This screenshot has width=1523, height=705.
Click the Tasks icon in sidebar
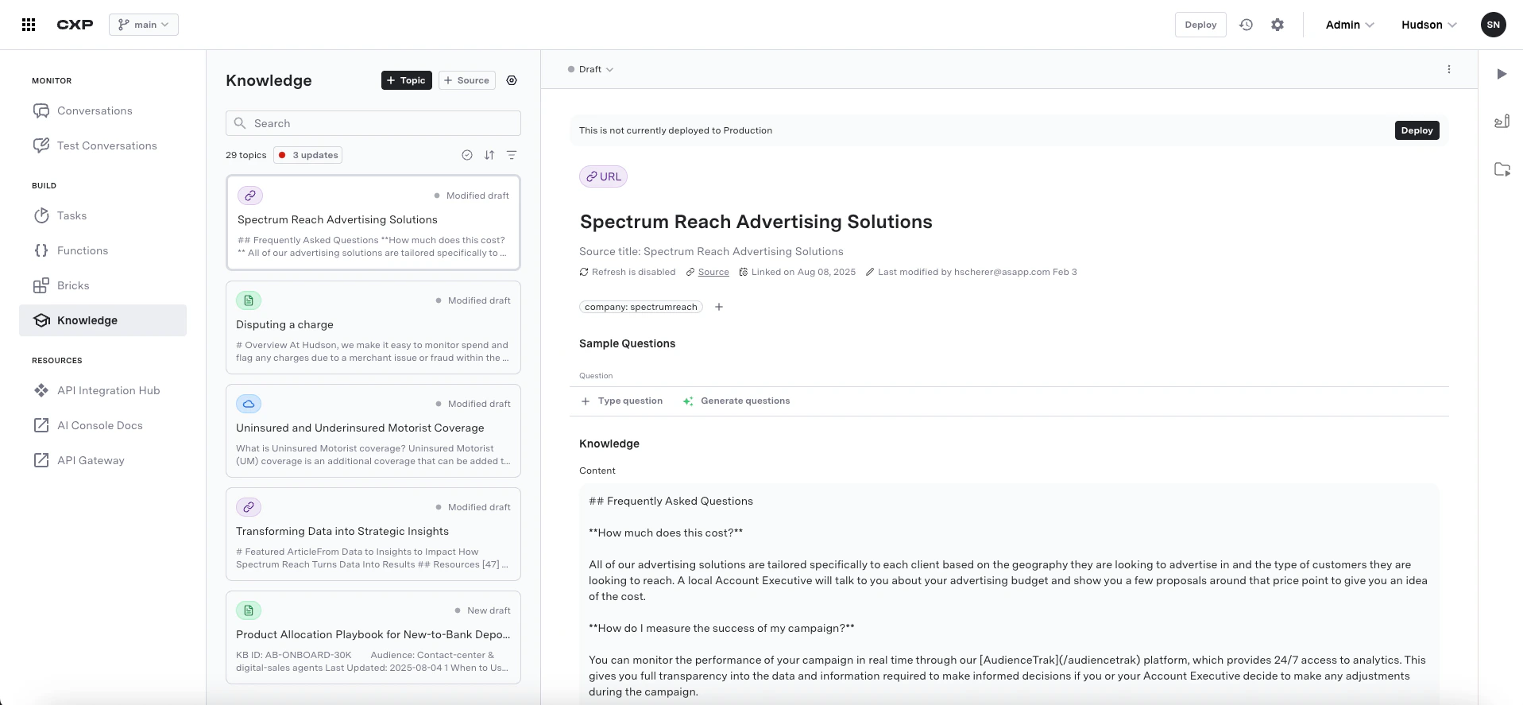(x=41, y=215)
